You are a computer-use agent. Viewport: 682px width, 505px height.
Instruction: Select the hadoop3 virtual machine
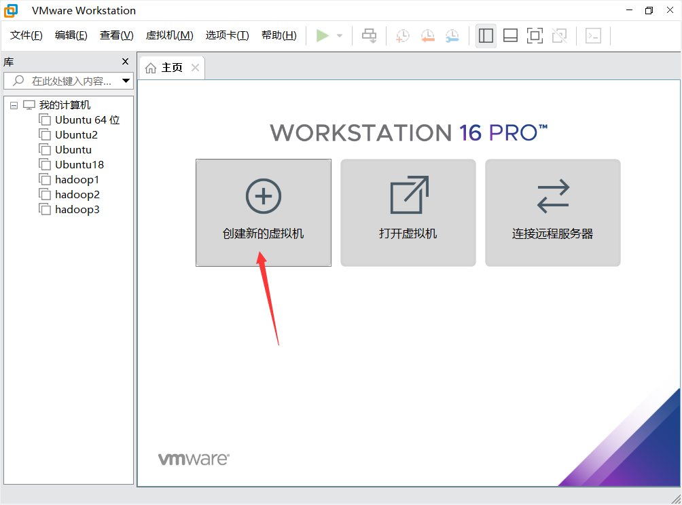77,210
